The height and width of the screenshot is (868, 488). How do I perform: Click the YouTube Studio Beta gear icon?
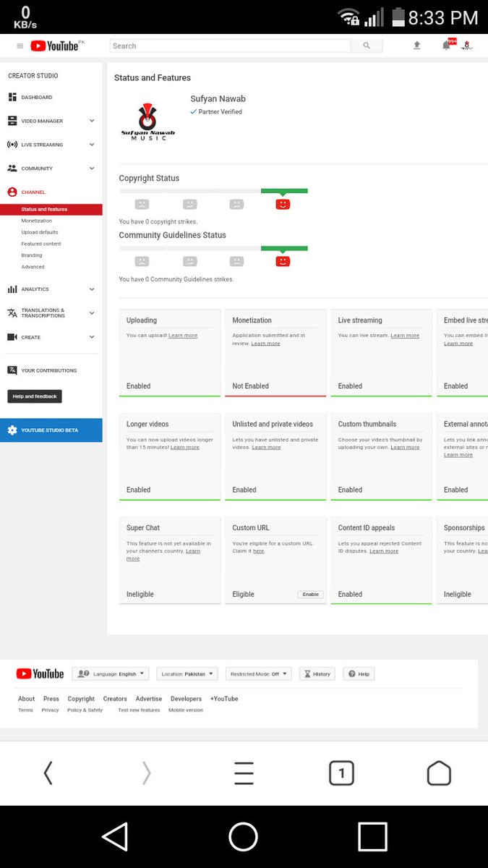(12, 430)
